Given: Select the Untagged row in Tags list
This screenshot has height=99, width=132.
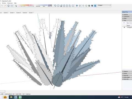Looking at the screenshot, I should [x=127, y=27].
